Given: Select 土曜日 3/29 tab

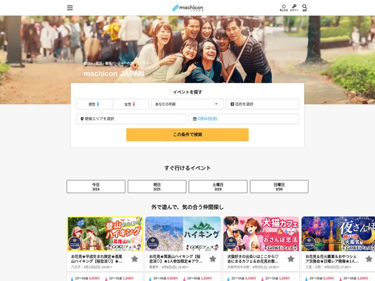Looking at the screenshot, I should coord(218,187).
